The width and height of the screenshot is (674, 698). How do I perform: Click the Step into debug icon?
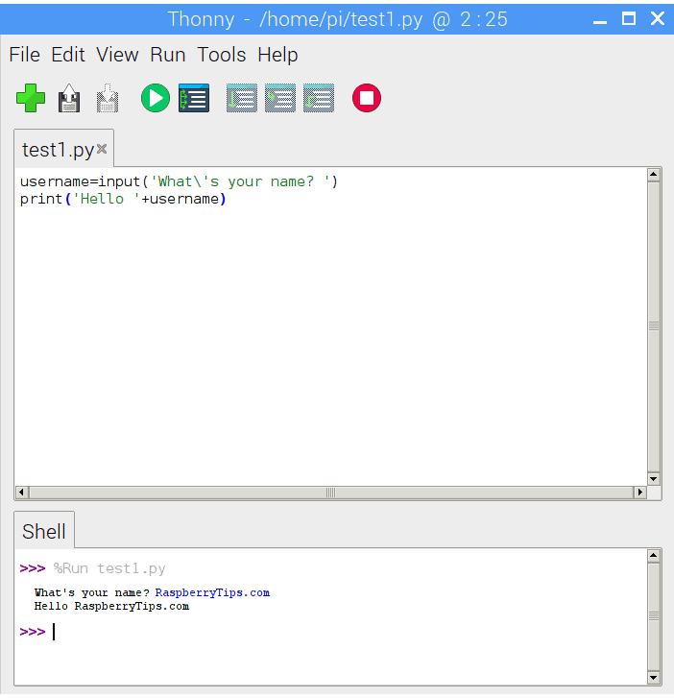click(x=280, y=98)
